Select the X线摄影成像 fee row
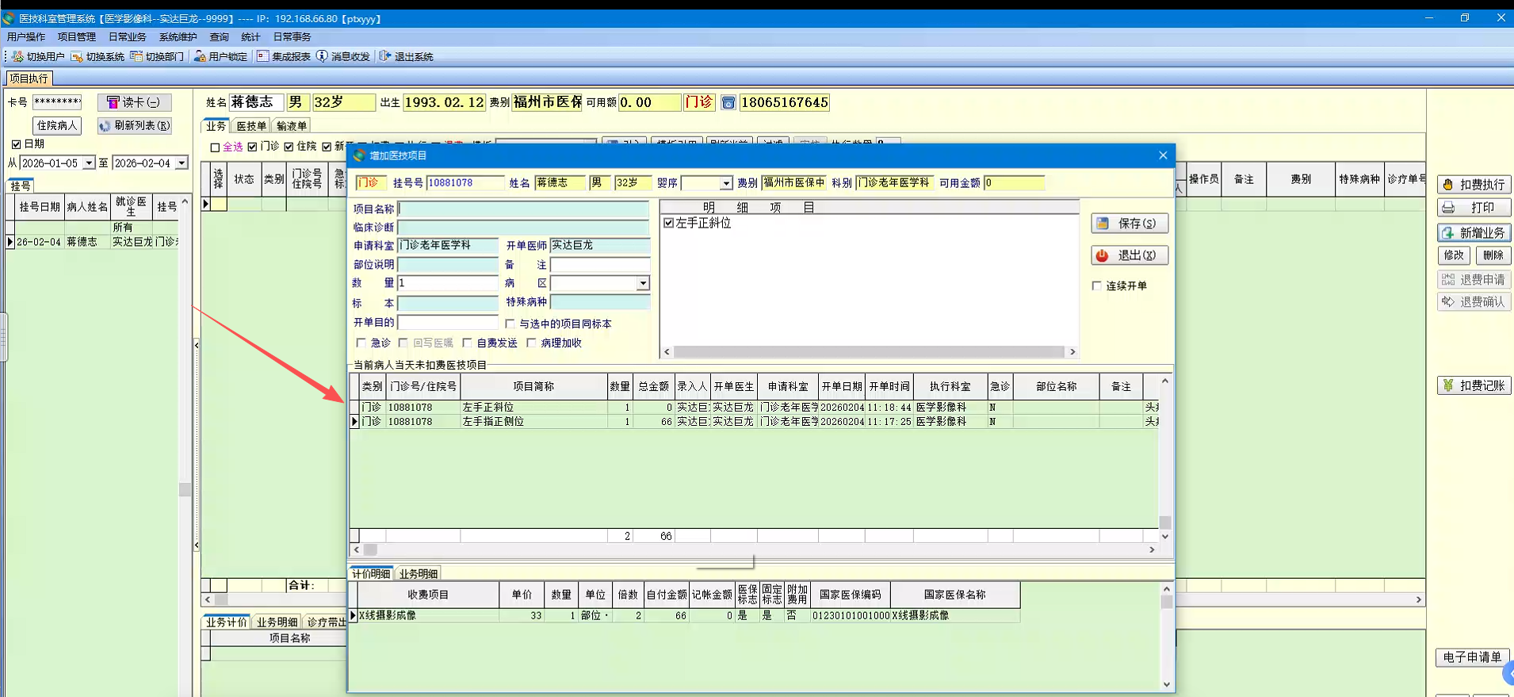 click(x=685, y=615)
